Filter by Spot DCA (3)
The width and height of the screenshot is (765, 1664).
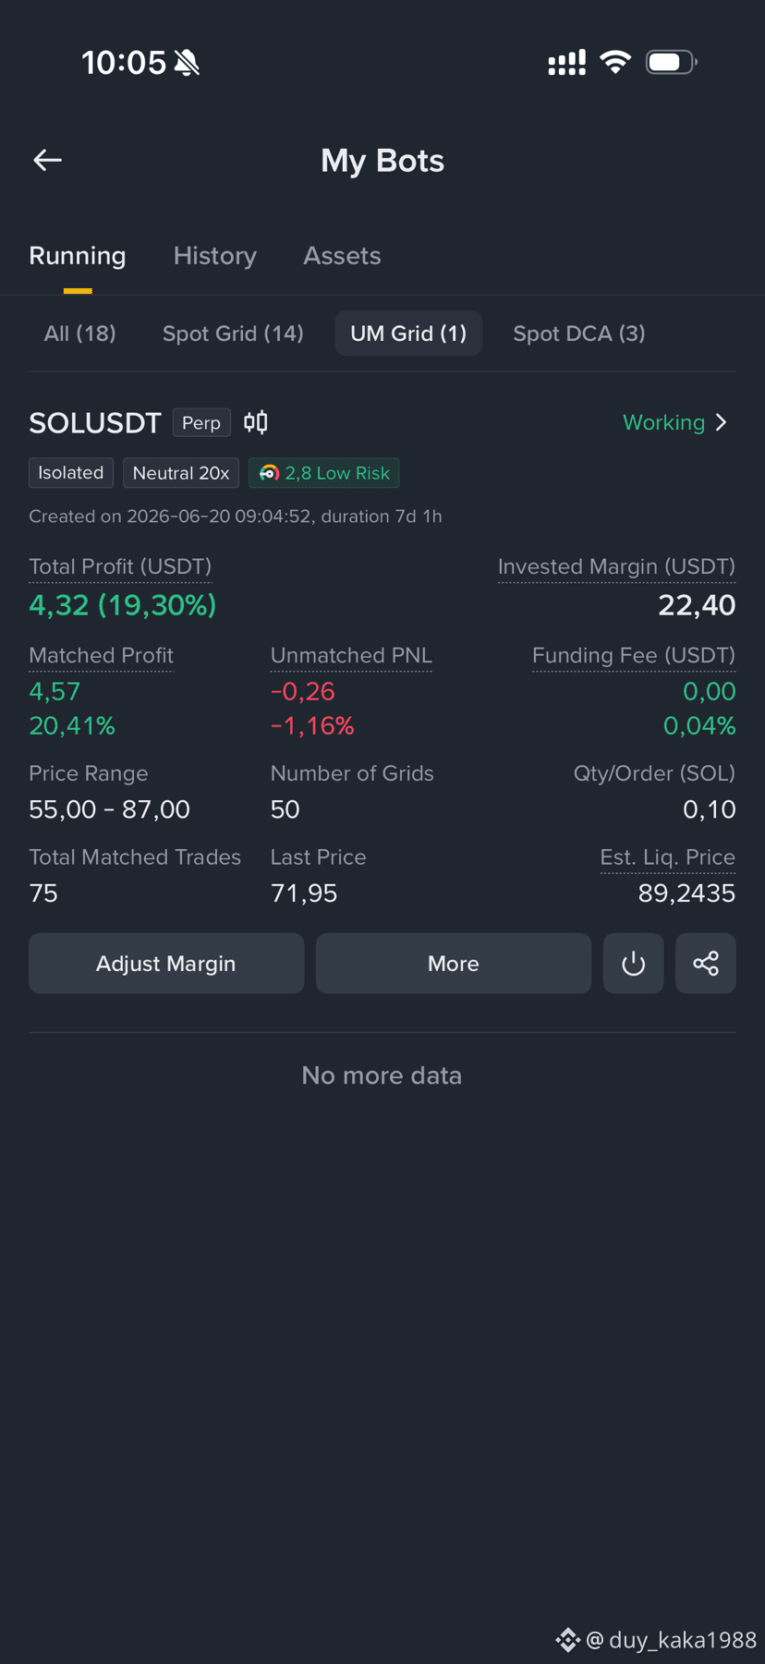point(579,334)
